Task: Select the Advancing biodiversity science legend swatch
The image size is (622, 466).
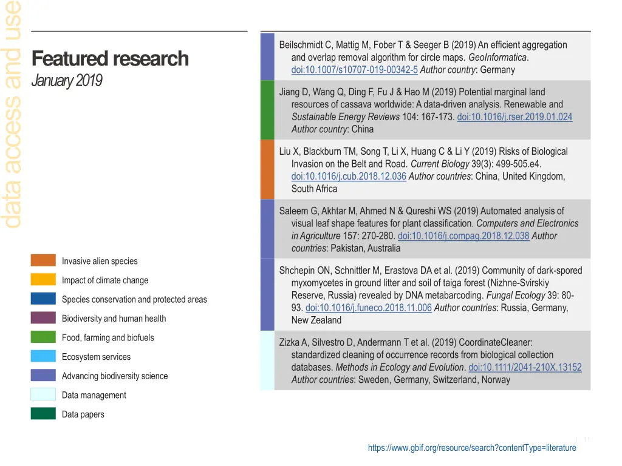Action: (43, 376)
